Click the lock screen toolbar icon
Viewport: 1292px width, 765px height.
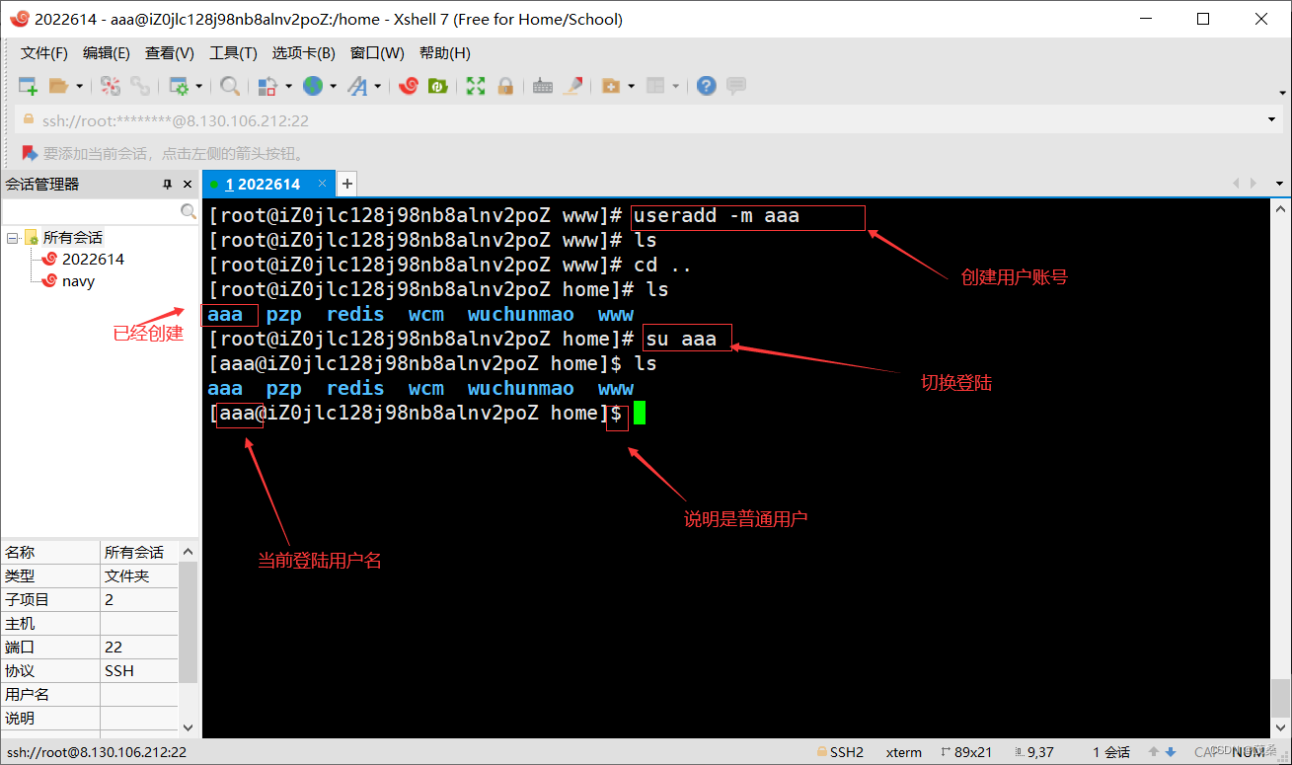point(505,86)
